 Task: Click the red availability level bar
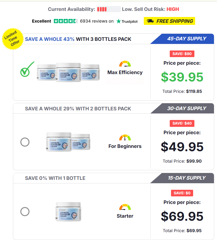point(102,9)
